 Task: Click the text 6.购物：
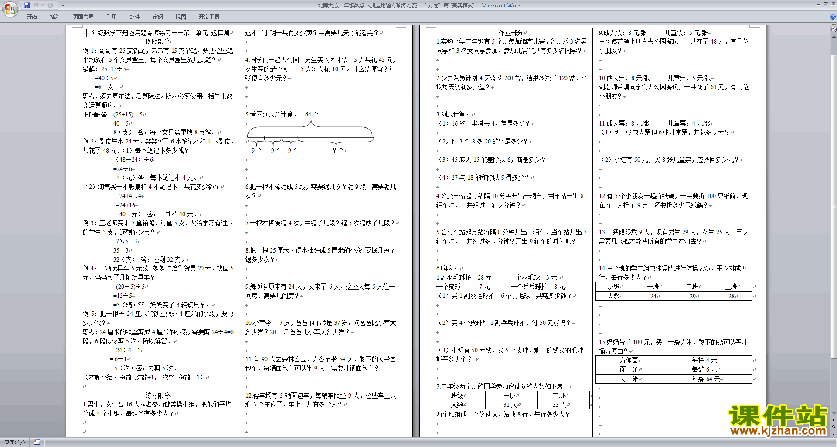point(446,268)
